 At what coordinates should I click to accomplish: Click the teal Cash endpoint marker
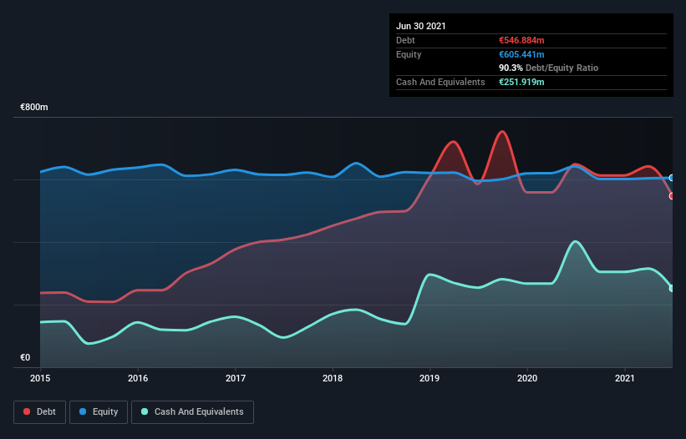click(672, 288)
